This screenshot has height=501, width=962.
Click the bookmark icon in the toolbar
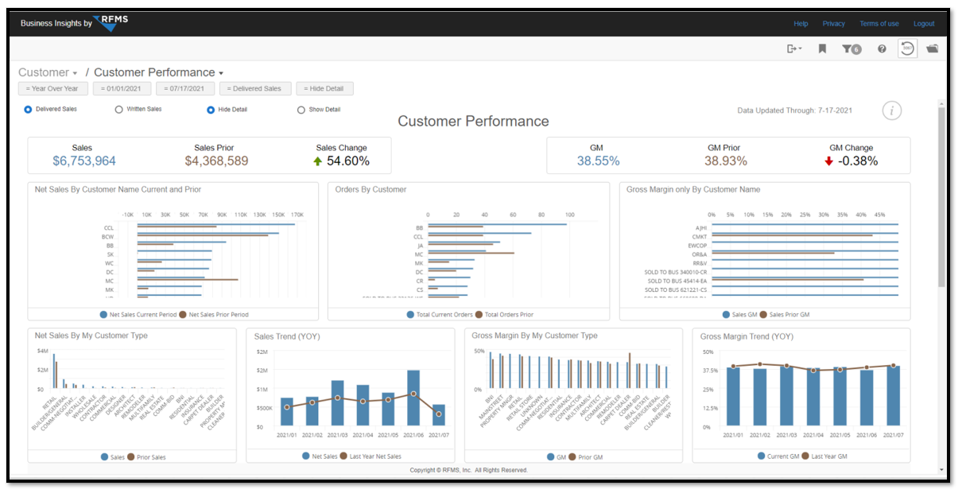point(822,49)
